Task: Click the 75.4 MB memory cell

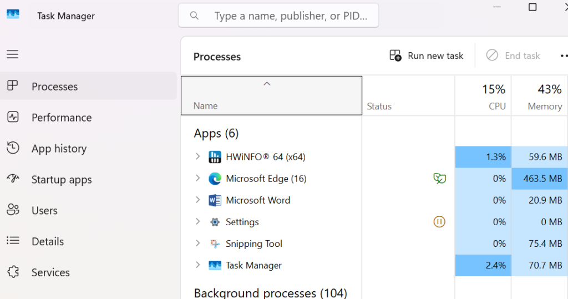Action: point(539,244)
